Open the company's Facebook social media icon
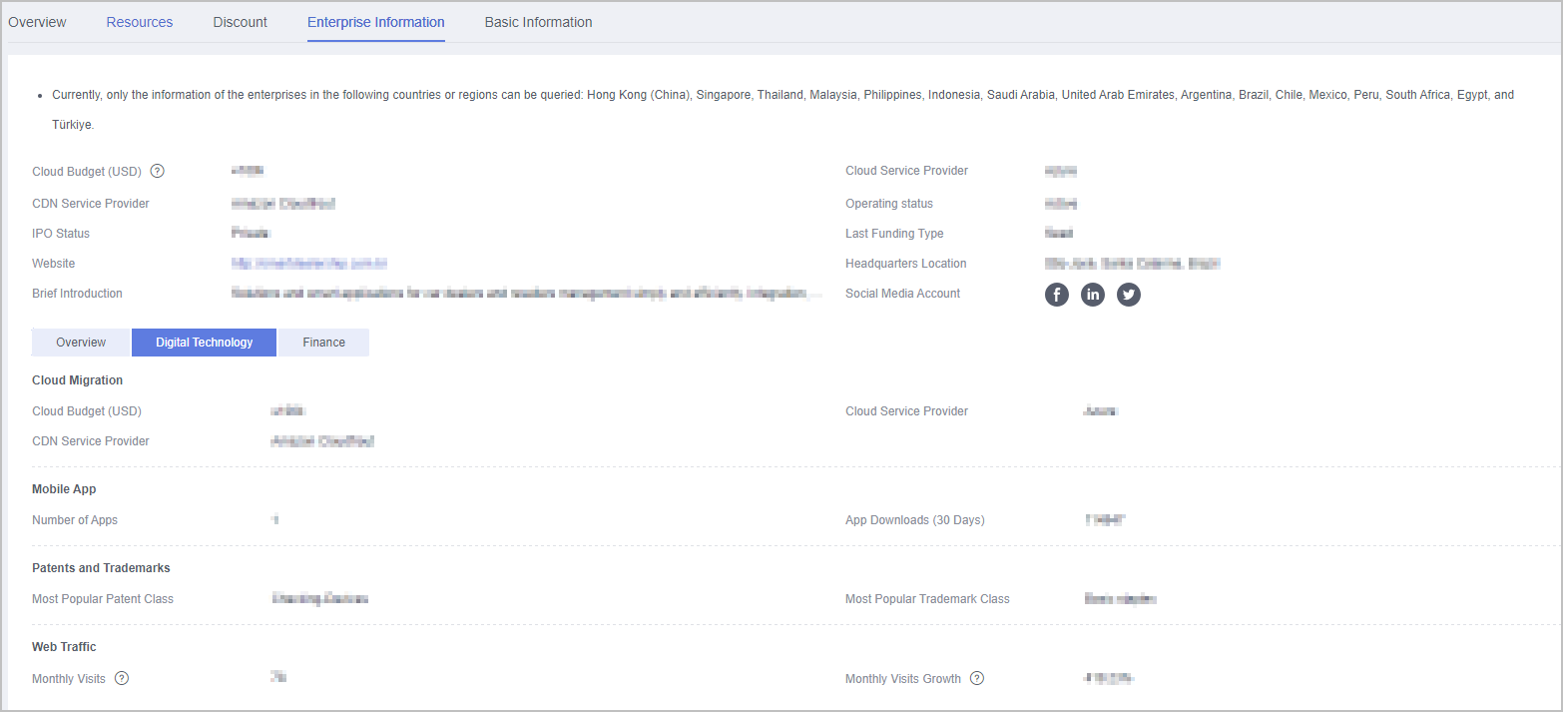Image resolution: width=1563 pixels, height=712 pixels. [x=1056, y=295]
